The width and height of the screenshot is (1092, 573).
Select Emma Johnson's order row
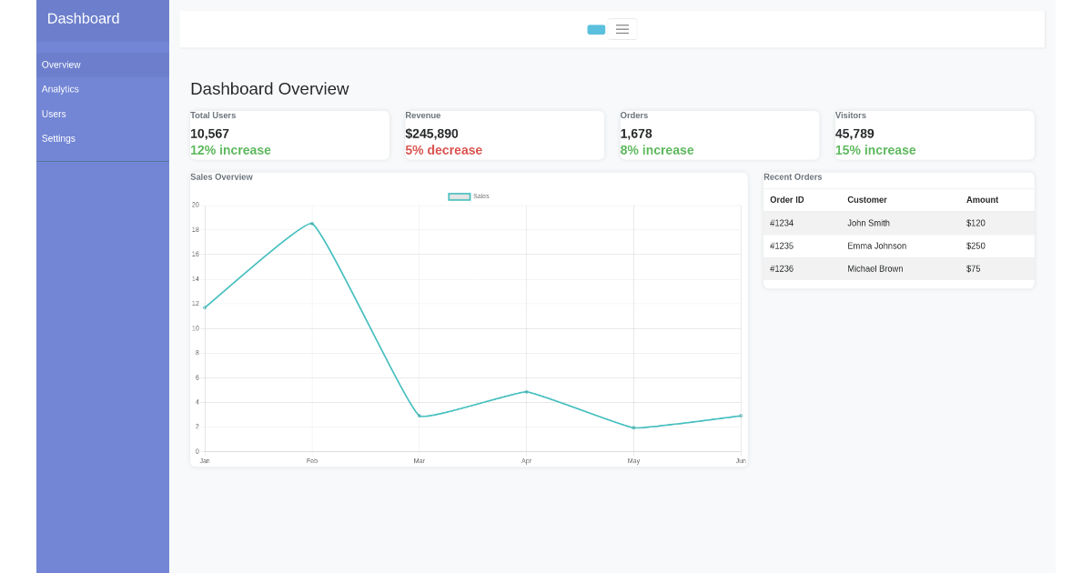coord(898,246)
